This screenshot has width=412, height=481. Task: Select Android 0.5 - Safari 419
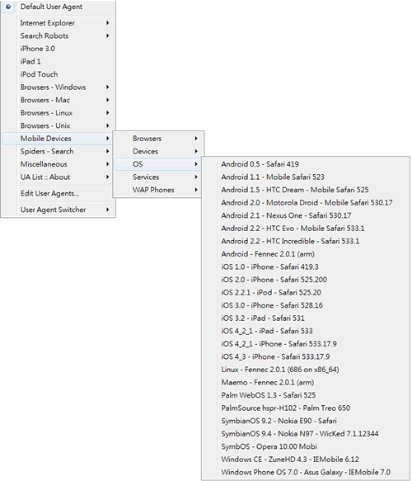[306, 164]
